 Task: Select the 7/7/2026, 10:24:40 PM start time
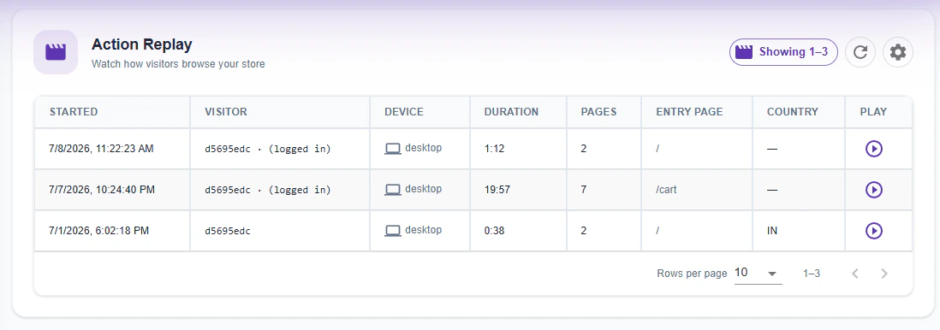(x=102, y=190)
